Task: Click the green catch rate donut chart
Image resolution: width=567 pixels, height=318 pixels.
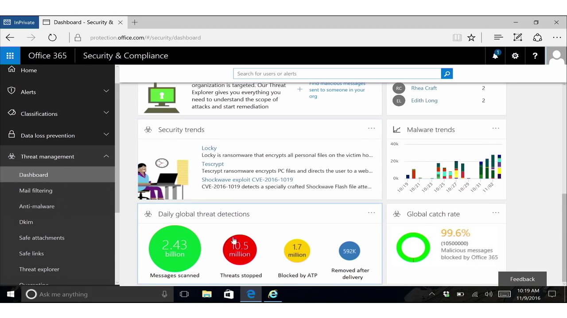Action: pos(413,248)
